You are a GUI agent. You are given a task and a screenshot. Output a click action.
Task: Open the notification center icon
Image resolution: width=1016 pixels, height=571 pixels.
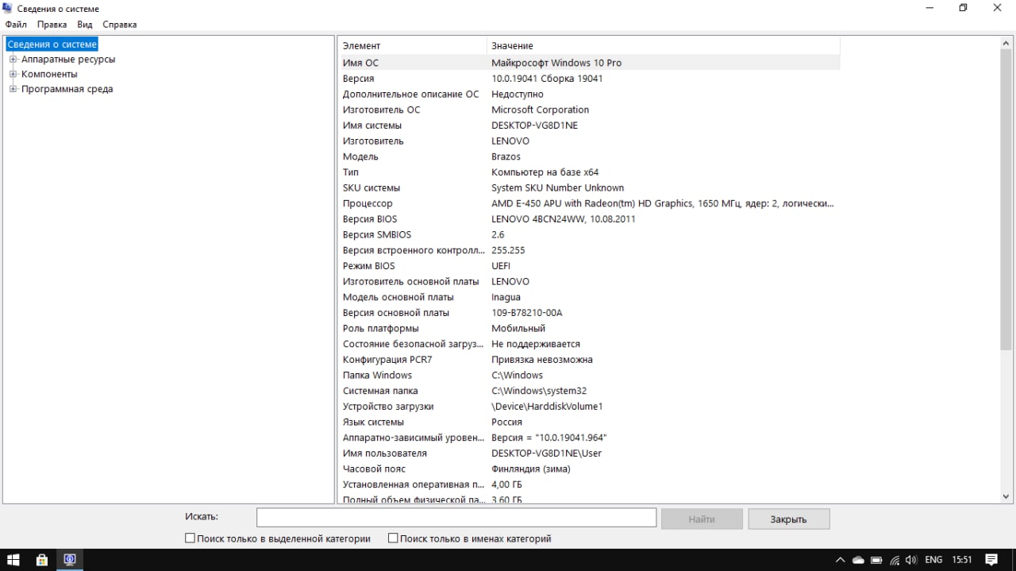[991, 560]
